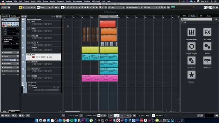Screen dimensions: 219x123
Task: Open User Presets tile
Action: (191, 60)
